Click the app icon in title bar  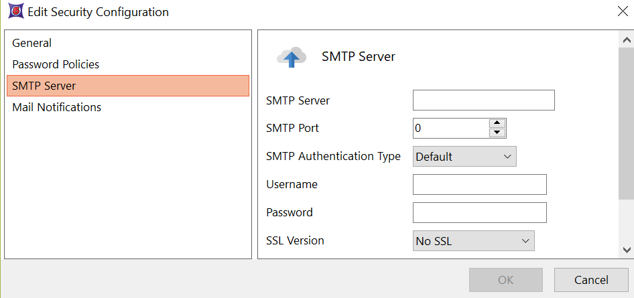tap(14, 12)
